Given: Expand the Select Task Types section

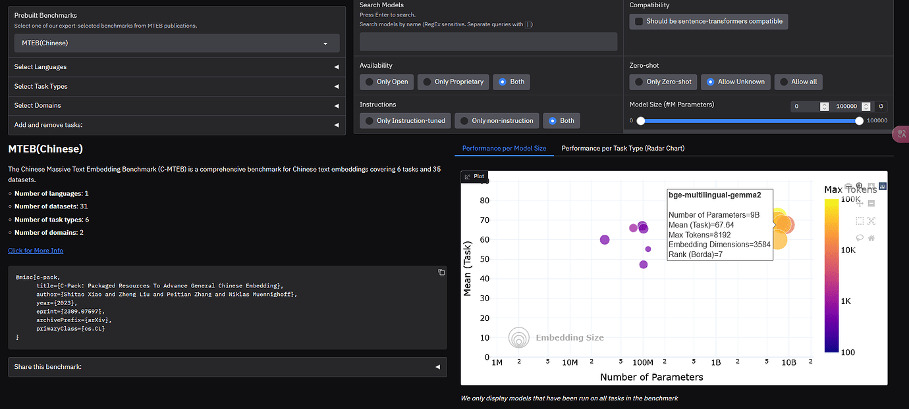Looking at the screenshot, I should pos(177,86).
